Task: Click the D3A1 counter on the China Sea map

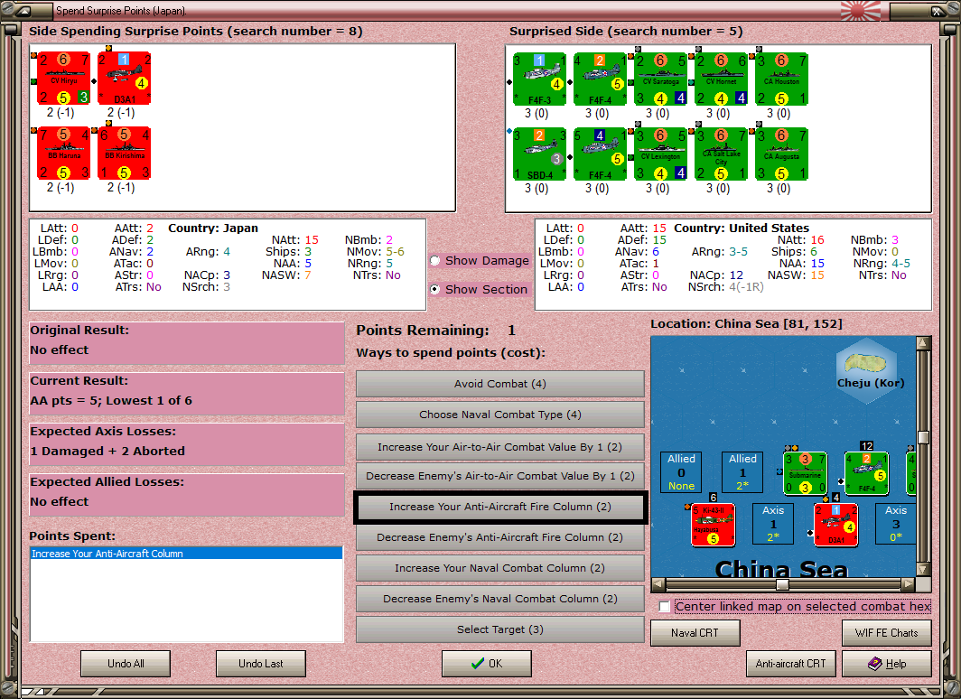Action: [836, 525]
